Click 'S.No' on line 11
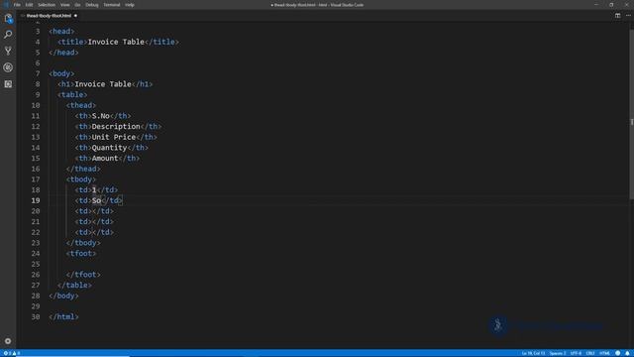The height and width of the screenshot is (357, 634). click(x=101, y=116)
